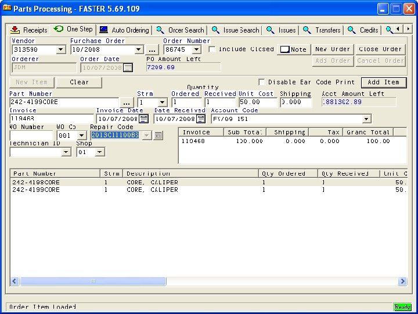Screen dimensions: 418x314
Task: Select invoice 119468 row in totals grid
Action: 293,141
